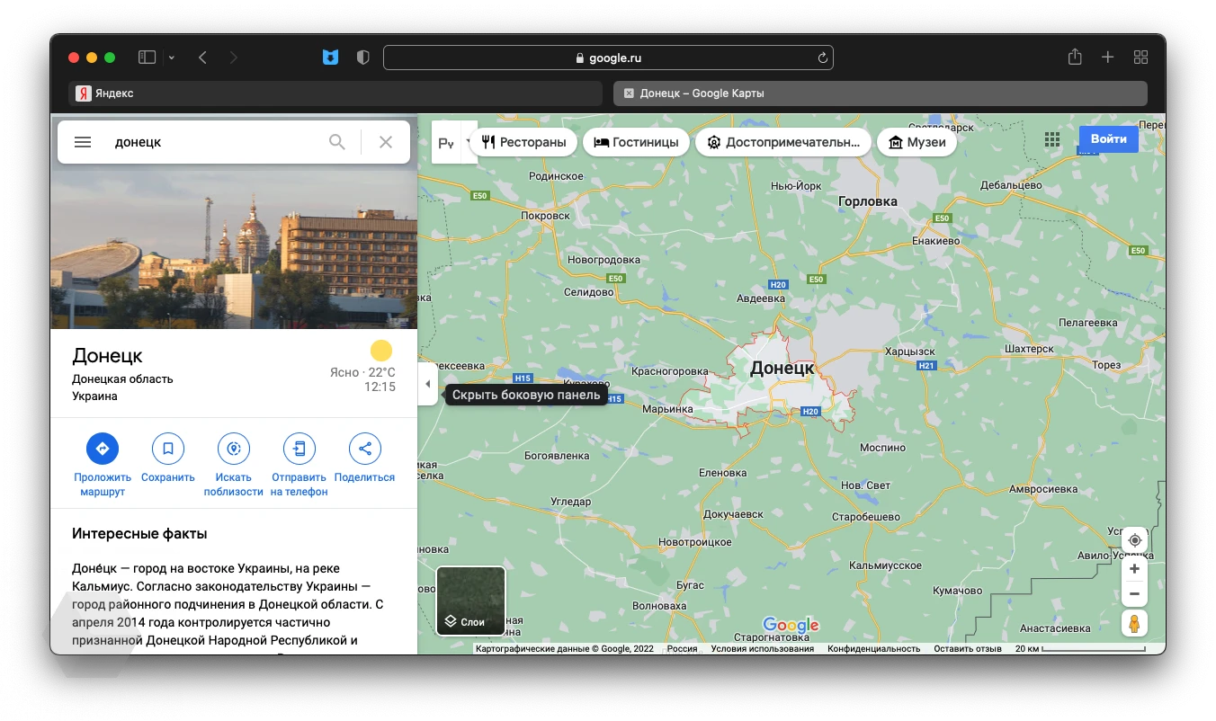Open the Конфиденциальность link
The width and height of the screenshot is (1216, 721).
[874, 648]
